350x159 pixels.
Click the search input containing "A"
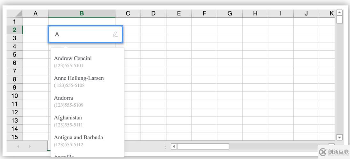[82, 34]
